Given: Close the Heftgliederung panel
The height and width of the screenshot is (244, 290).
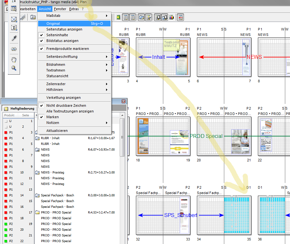Looking at the screenshot, I should (124, 101).
